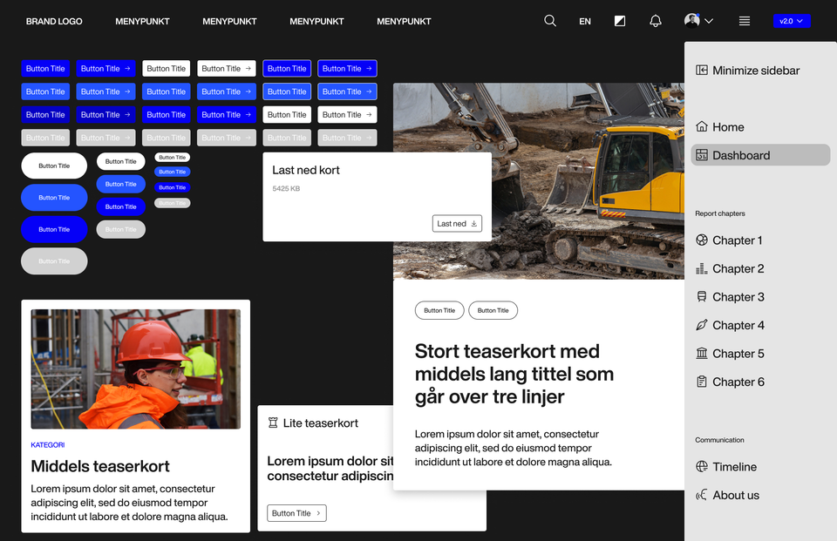Image resolution: width=837 pixels, height=541 pixels.
Task: Click the bar chart icon for Chapter 2
Action: point(701,268)
